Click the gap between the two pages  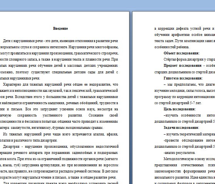pyautogui.click(x=131, y=96)
